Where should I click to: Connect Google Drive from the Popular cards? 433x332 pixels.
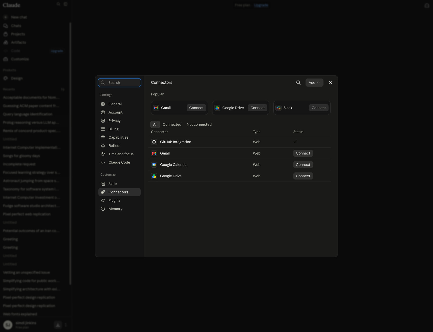pyautogui.click(x=257, y=108)
